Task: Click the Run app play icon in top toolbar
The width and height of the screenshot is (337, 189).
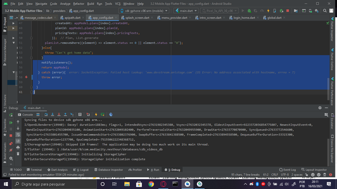Action: pos(243,10)
